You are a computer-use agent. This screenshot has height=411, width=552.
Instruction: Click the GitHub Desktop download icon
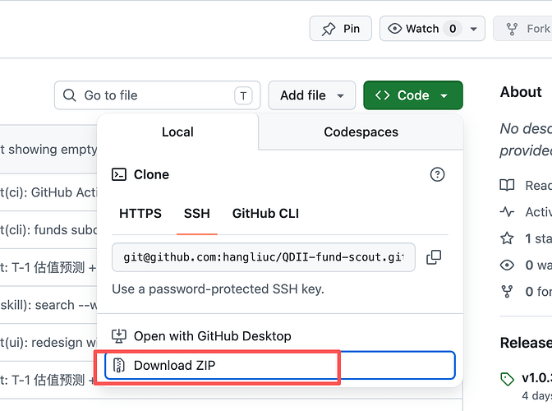[119, 336]
